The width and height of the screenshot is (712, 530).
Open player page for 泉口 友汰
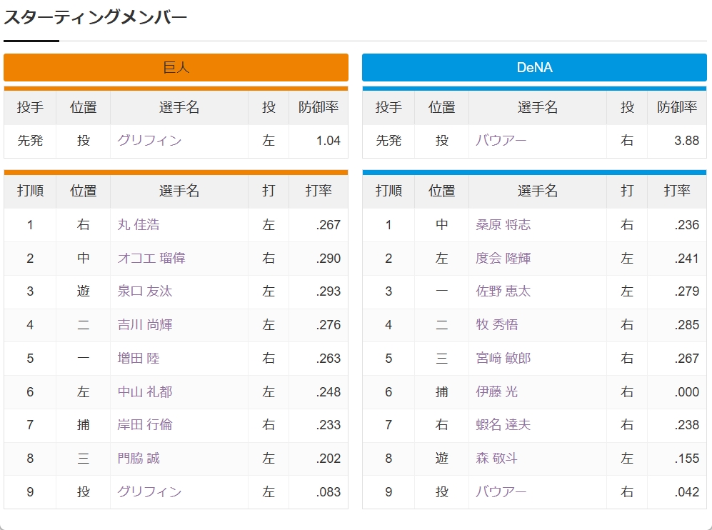[x=145, y=291]
